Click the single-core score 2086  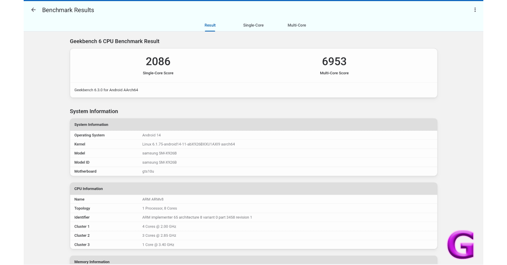point(158,62)
